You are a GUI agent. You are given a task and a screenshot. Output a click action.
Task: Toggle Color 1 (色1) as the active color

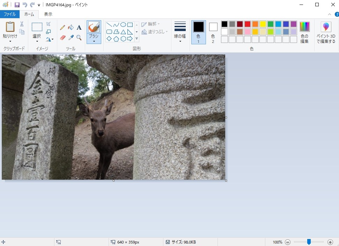coord(198,32)
